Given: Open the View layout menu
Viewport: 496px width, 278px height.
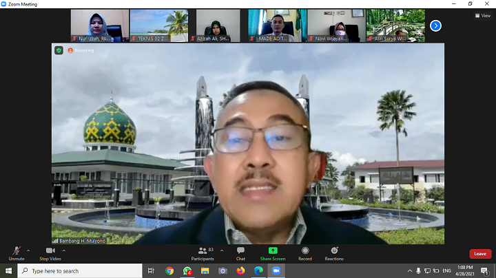Looking at the screenshot, I should click(483, 15).
